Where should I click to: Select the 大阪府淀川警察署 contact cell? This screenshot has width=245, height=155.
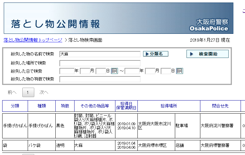[x=220, y=126]
